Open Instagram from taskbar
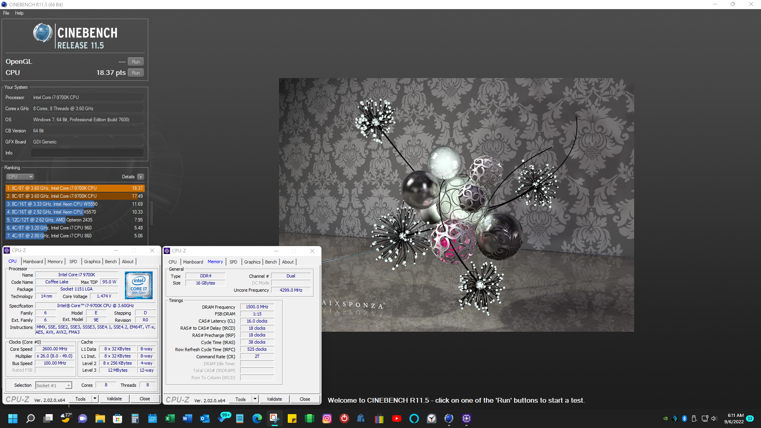This screenshot has width=761, height=428. tap(327, 418)
